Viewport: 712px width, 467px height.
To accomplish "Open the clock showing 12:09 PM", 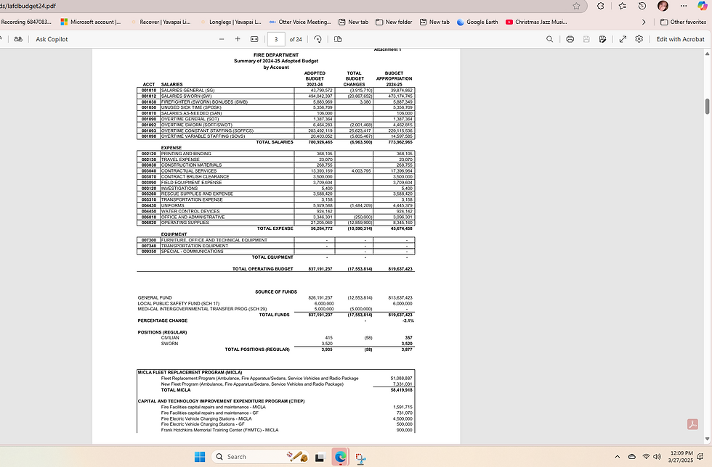I will point(681,457).
